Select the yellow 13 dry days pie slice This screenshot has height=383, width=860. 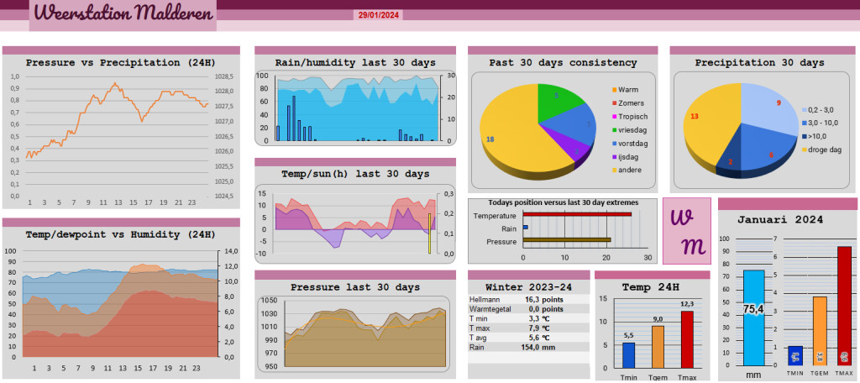pyautogui.click(x=711, y=123)
